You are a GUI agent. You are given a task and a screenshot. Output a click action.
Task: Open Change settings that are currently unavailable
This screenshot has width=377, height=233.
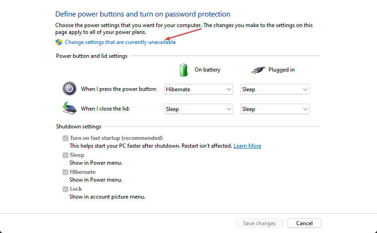point(120,42)
